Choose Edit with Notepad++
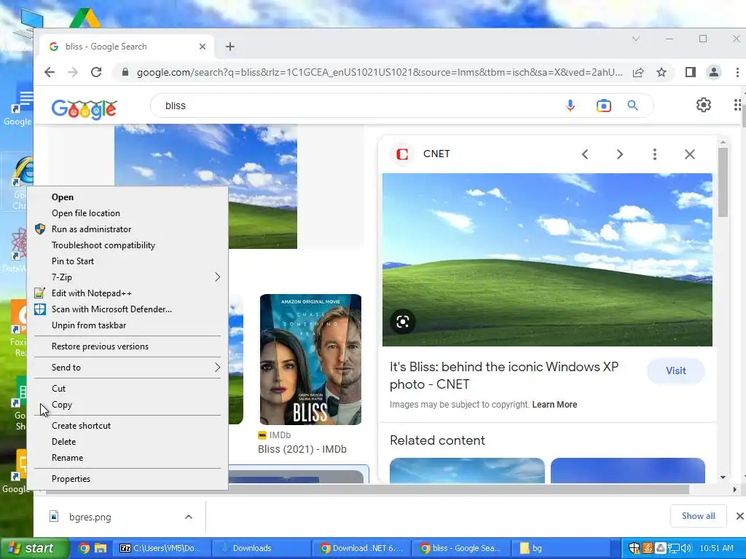Viewport: 746px width, 559px height. (127, 293)
